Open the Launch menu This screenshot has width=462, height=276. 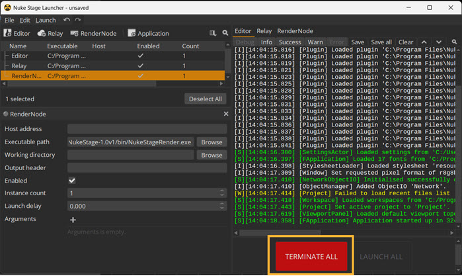point(46,21)
